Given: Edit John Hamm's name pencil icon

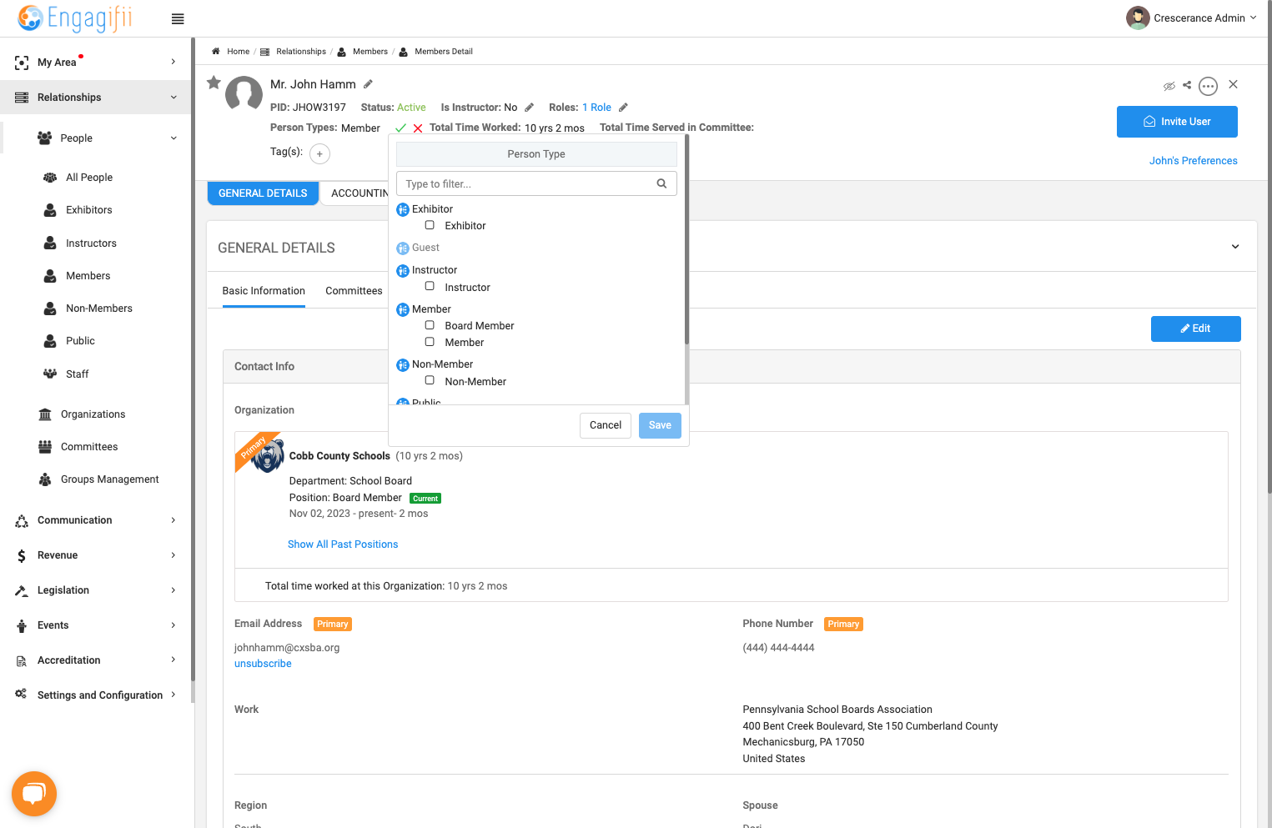Looking at the screenshot, I should tap(368, 84).
